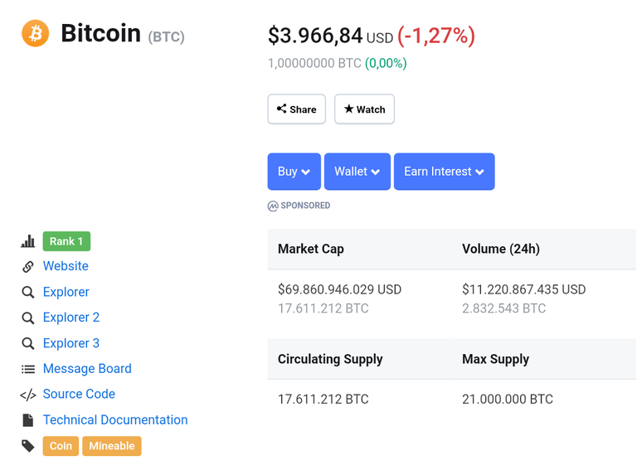This screenshot has height=475, width=637.
Task: Click the Mineable tag
Action: (112, 446)
